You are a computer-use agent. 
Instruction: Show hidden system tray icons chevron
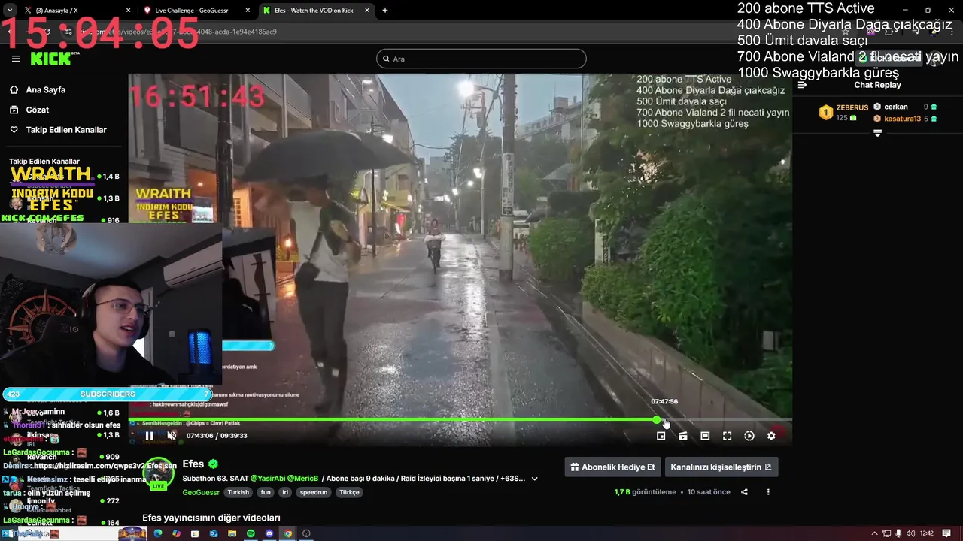875,533
